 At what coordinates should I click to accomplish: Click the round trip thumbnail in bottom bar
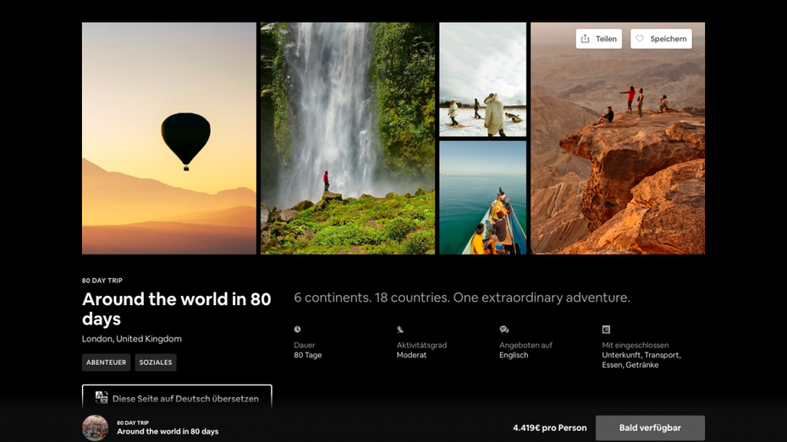click(x=95, y=428)
